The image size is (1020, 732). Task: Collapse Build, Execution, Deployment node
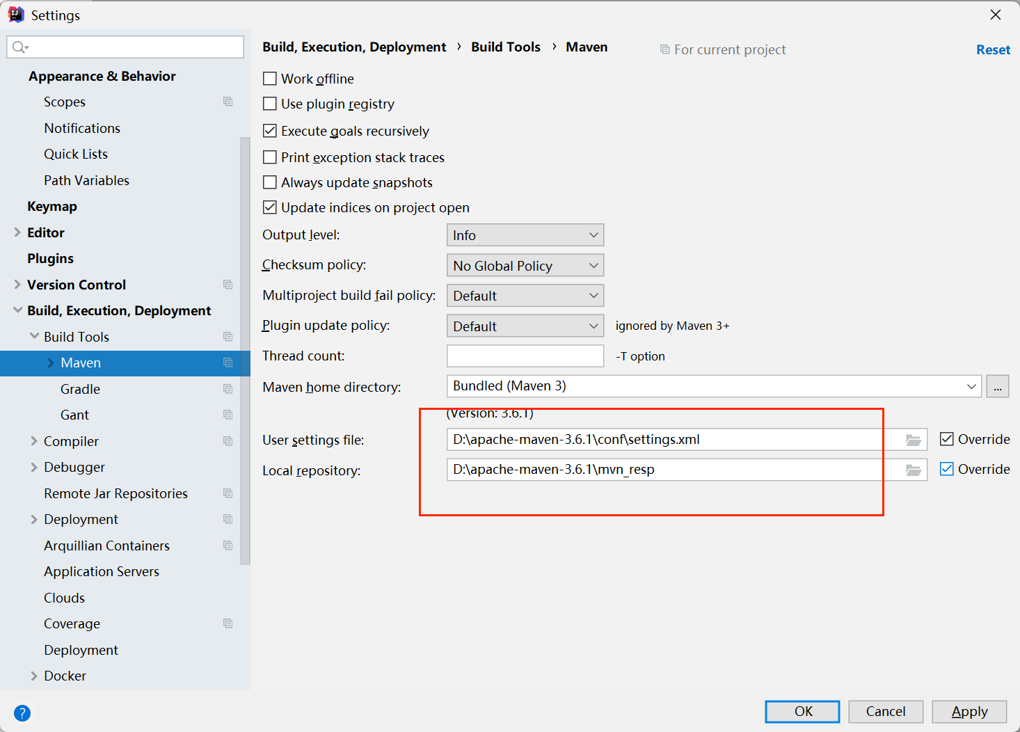click(17, 310)
